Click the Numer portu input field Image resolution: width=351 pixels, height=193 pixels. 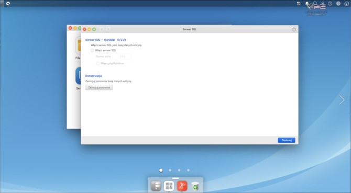tap(125, 56)
